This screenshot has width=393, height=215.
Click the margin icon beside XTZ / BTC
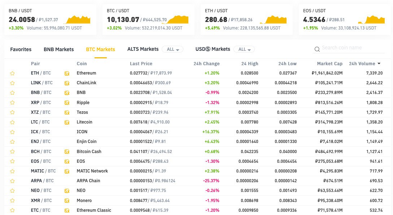[67, 112]
